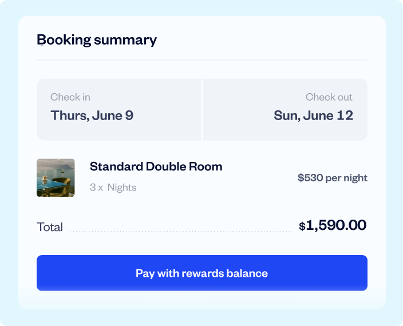Click the June 12 check-out day number
The height and width of the screenshot is (326, 403).
(x=346, y=116)
